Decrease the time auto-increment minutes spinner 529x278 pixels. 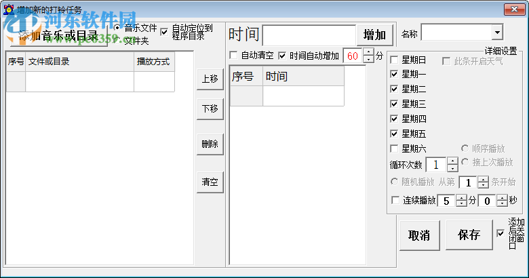coord(368,60)
